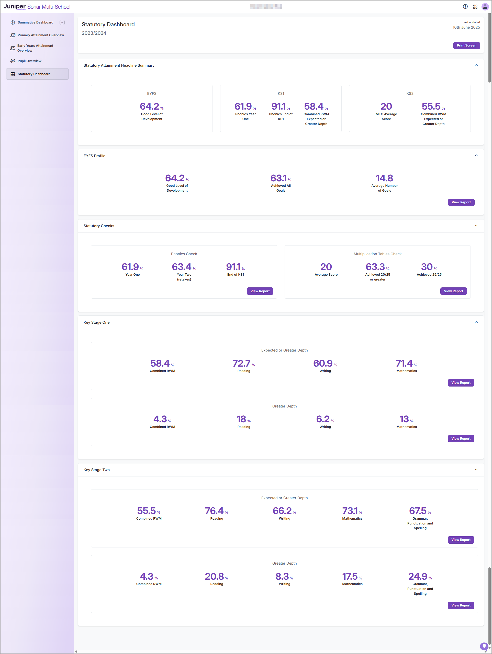This screenshot has height=654, width=492.
Task: Expand the Summative Dashboard dropdown arrow
Action: coord(62,22)
